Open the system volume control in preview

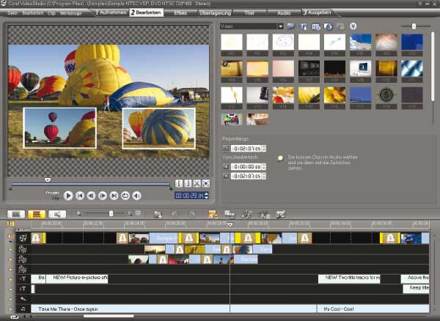[136, 196]
